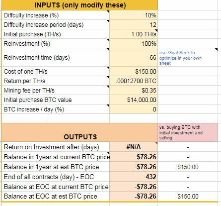Click the #N/A Return on Investment cell
221x206 pixels.
[x=134, y=147]
